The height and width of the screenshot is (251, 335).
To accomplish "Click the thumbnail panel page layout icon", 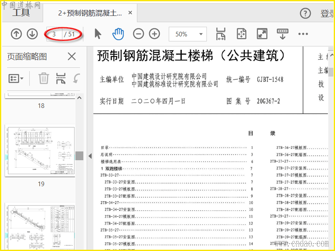I will click(x=61, y=78).
